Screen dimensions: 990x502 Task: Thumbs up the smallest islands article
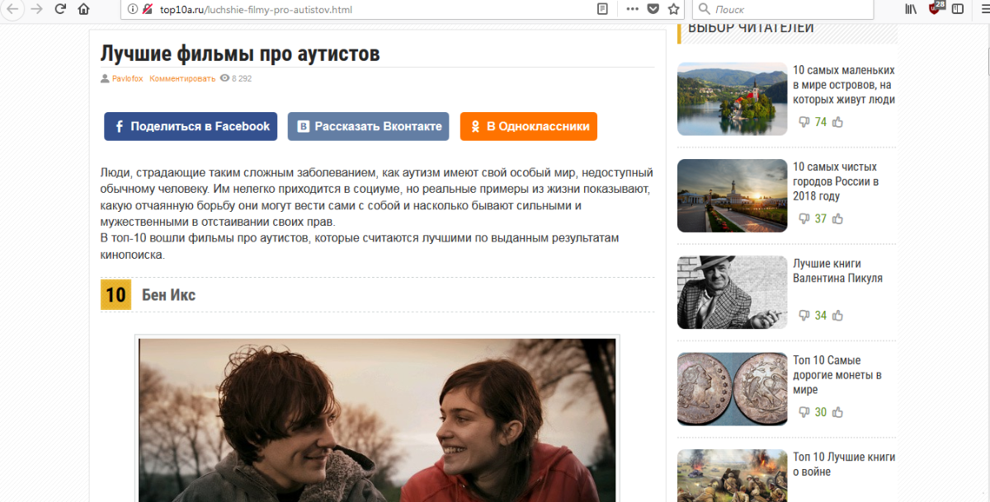(837, 122)
